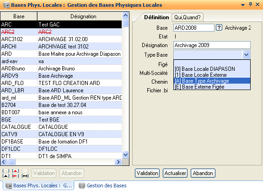Click the right-side Abandon button
The width and height of the screenshot is (263, 191).
click(x=203, y=173)
